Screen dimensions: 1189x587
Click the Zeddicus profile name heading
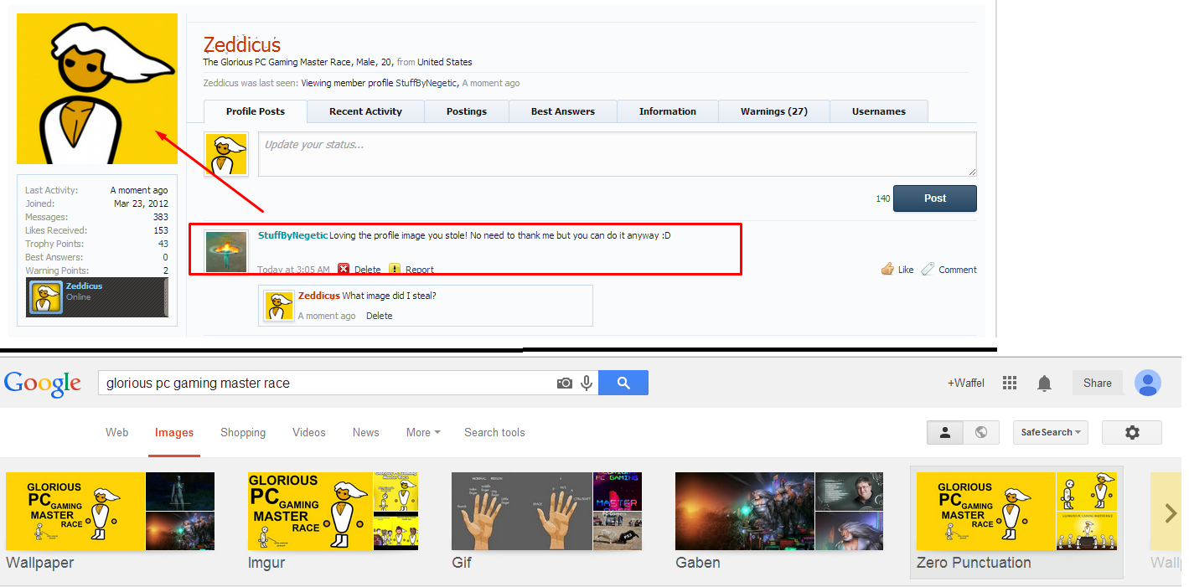click(x=242, y=45)
